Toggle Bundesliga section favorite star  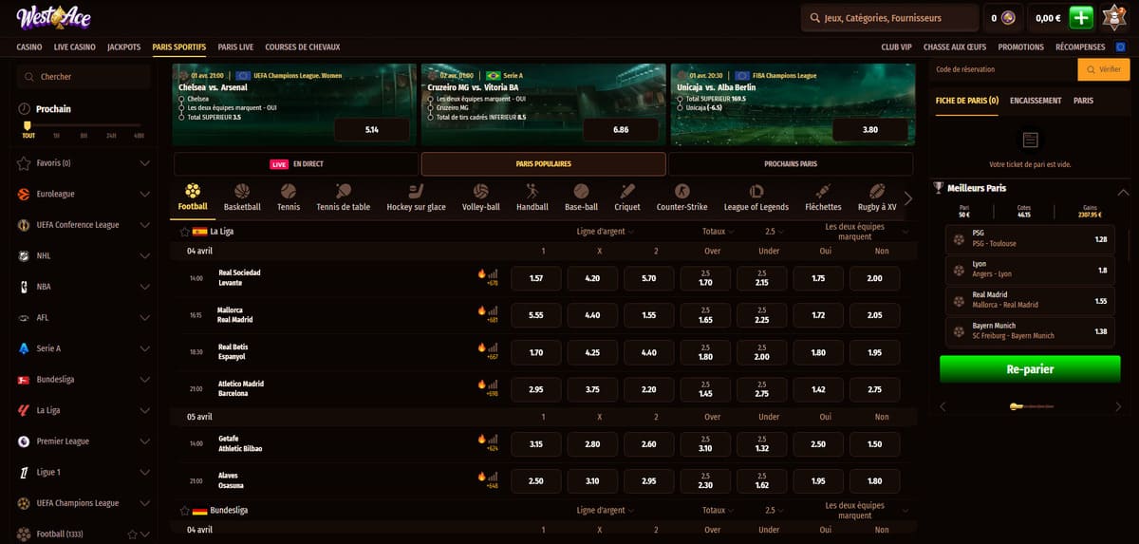pos(185,511)
